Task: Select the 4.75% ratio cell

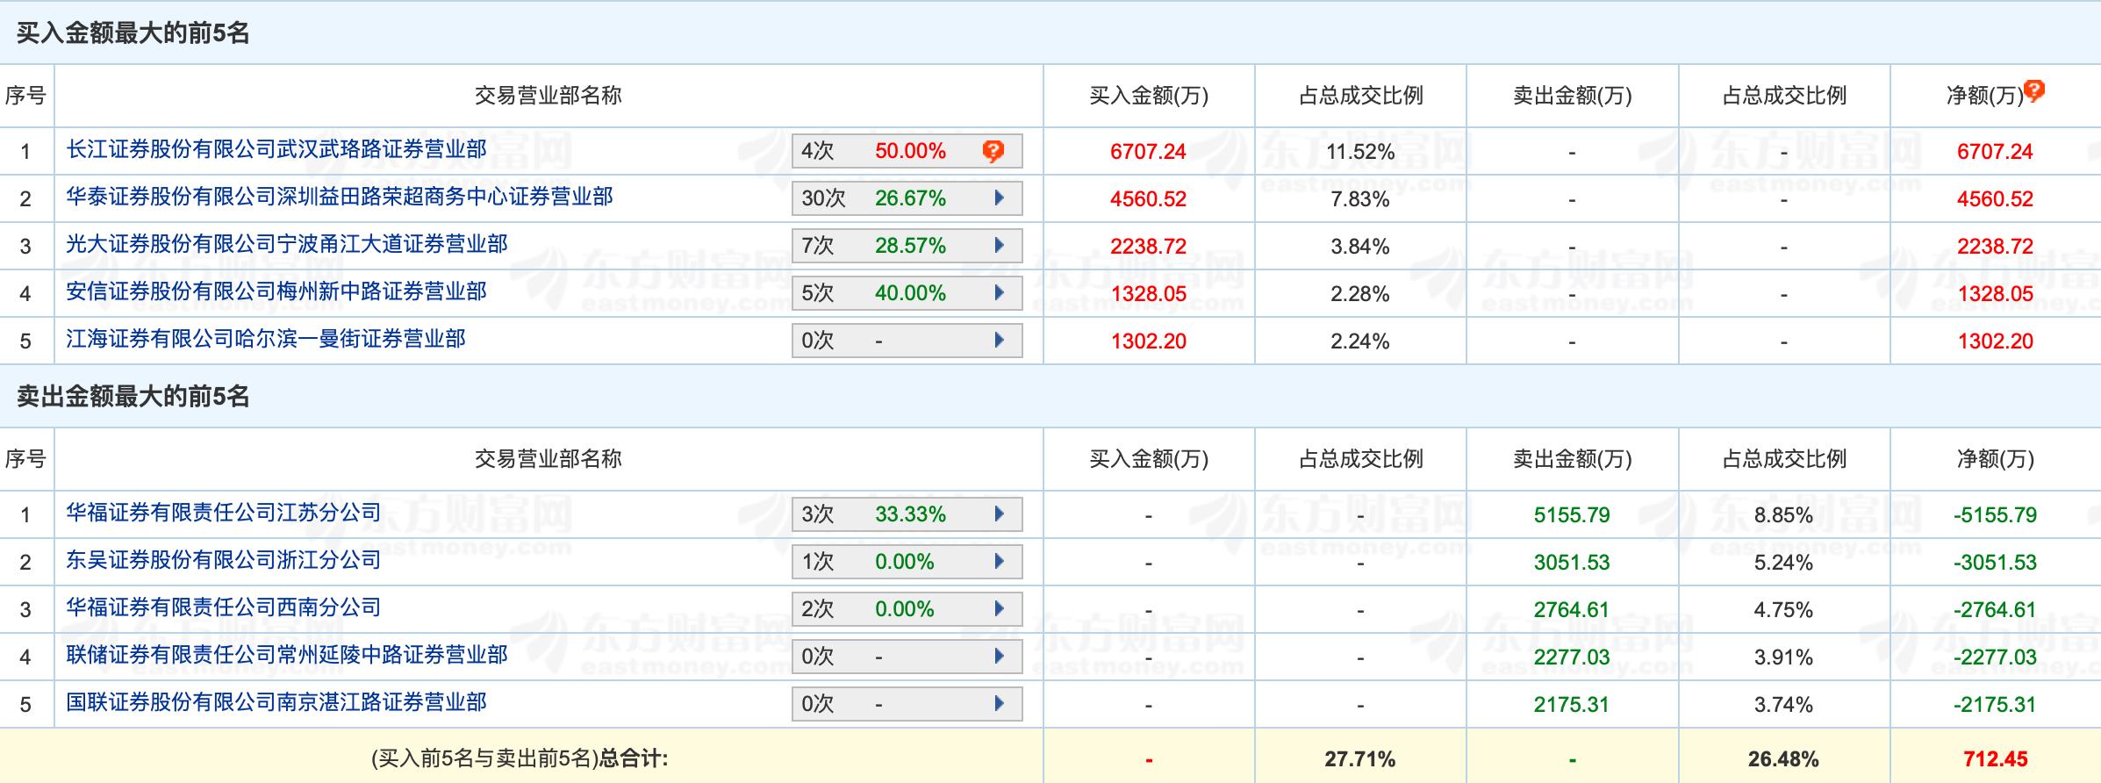Action: click(1783, 610)
